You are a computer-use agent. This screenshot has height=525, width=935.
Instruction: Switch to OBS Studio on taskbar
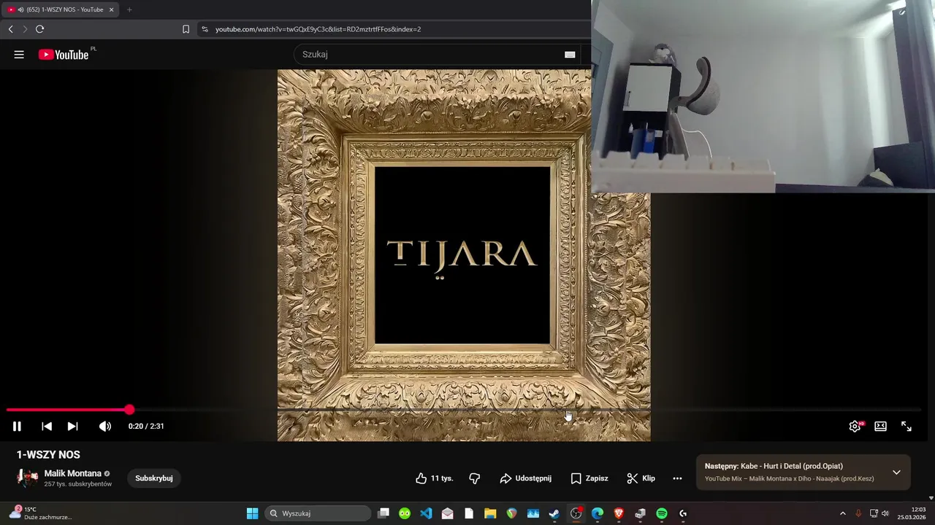[576, 513]
